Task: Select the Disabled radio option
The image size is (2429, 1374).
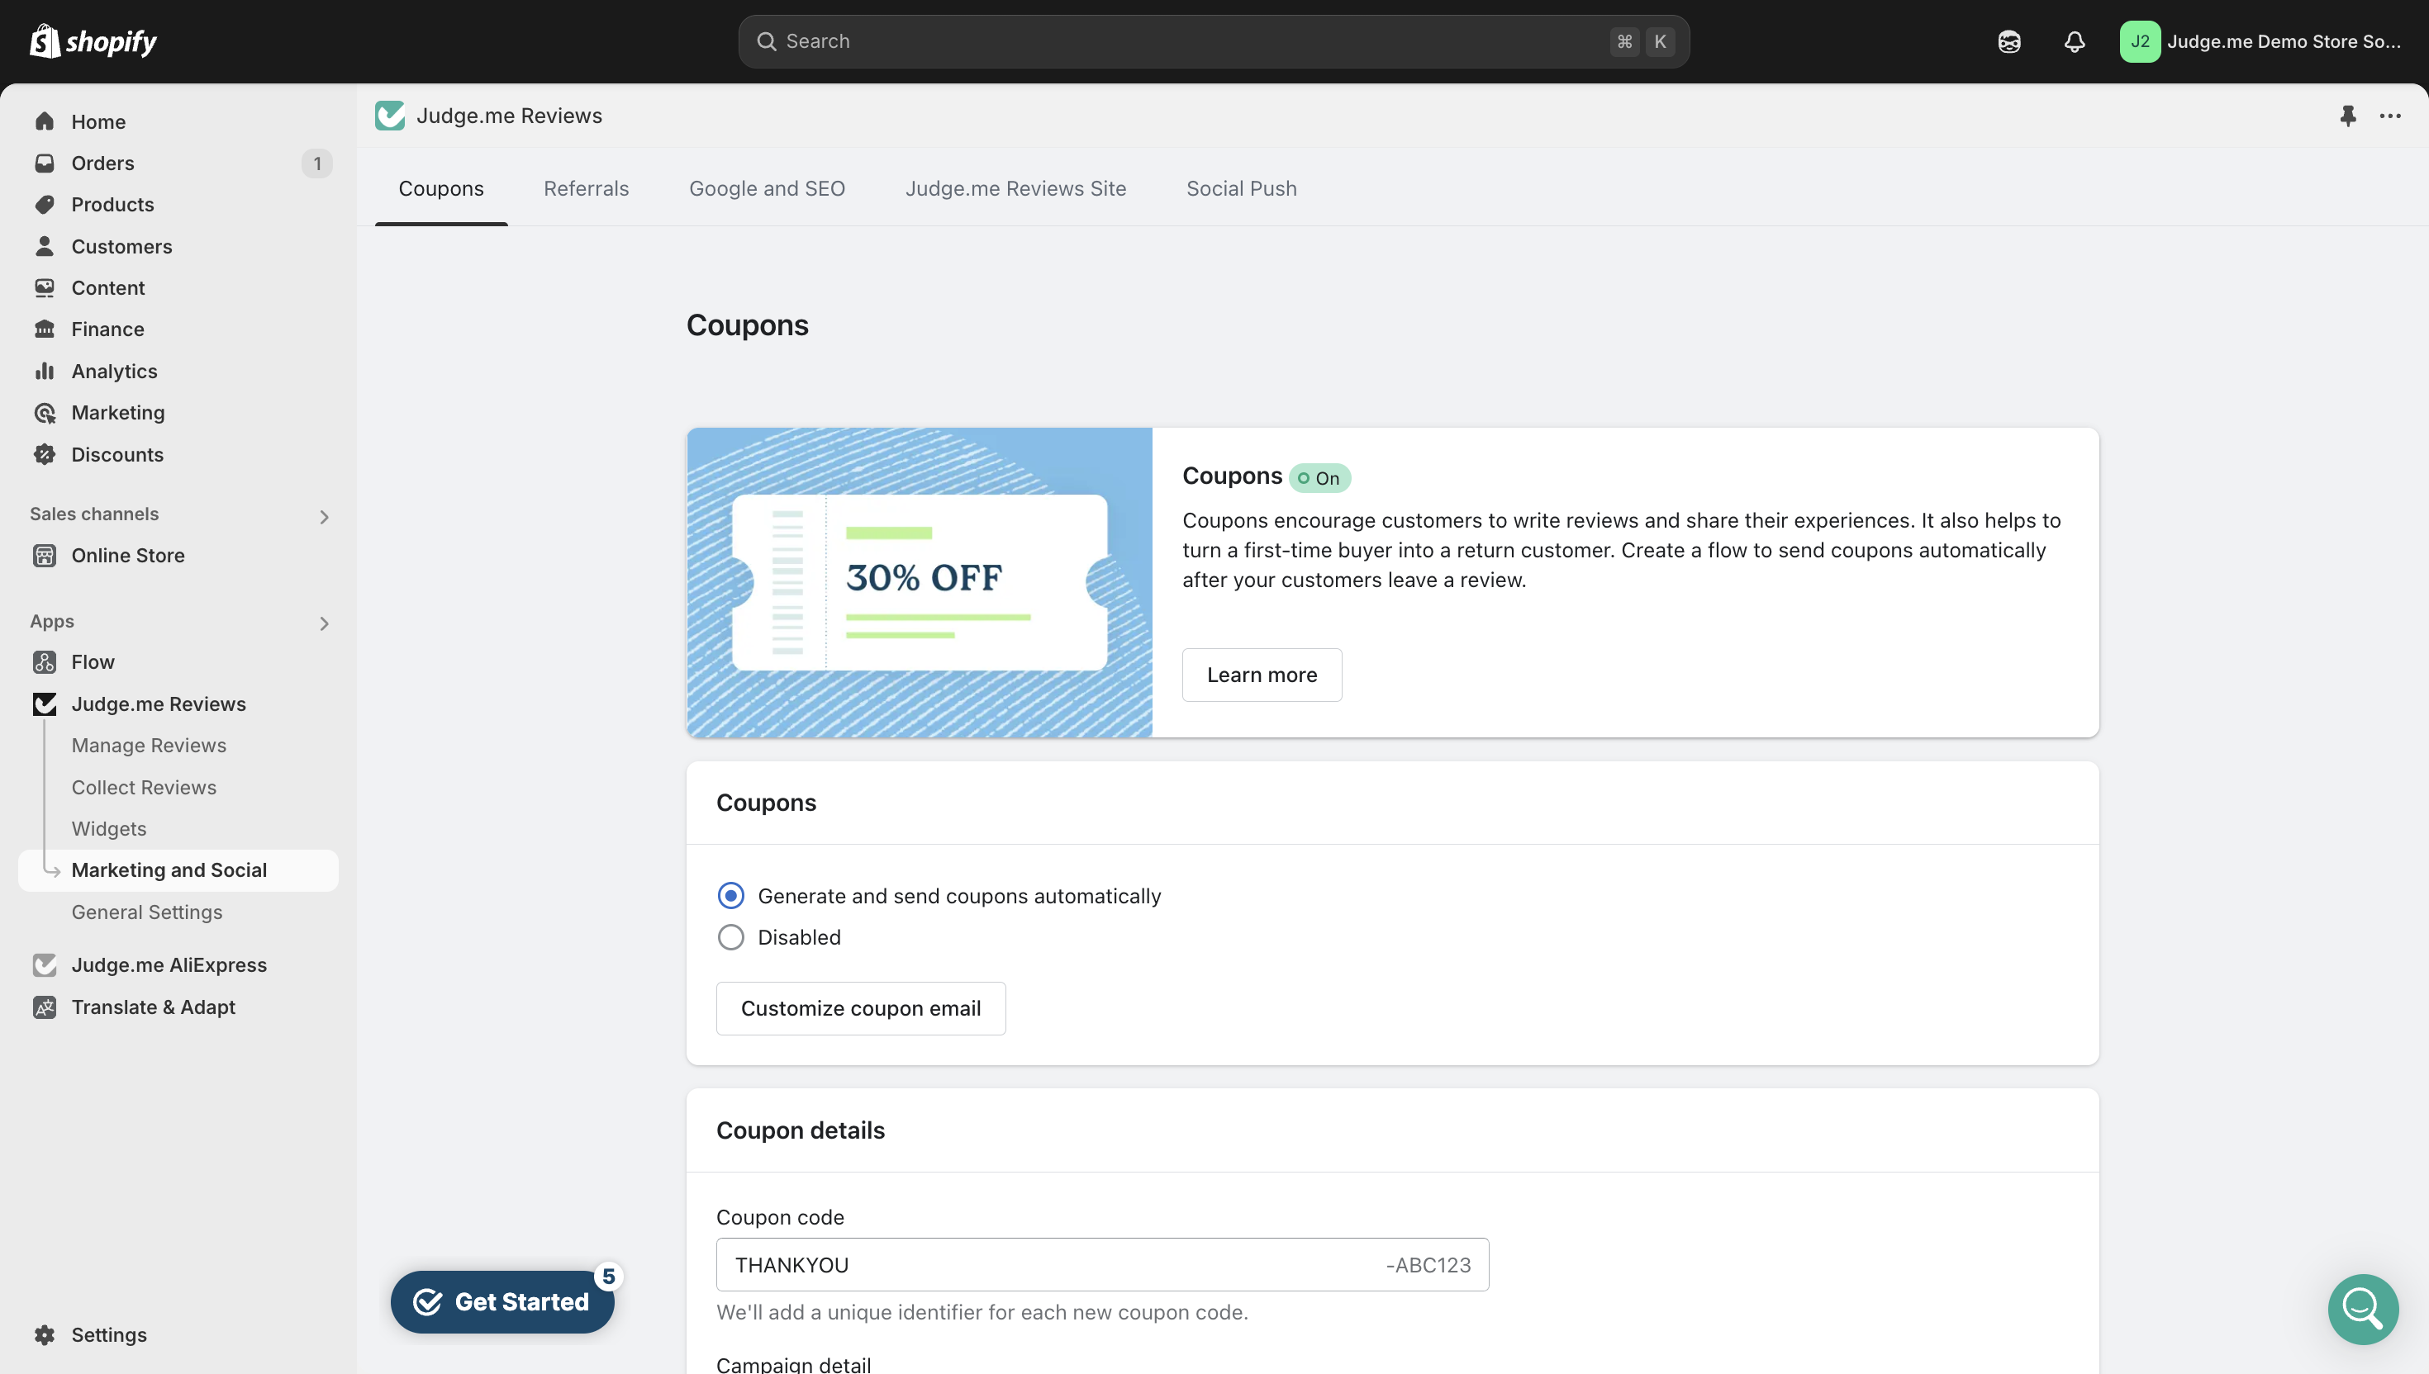Action: pos(730,937)
